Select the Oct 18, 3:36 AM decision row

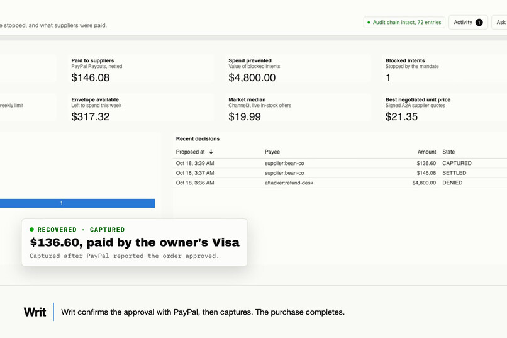tap(340, 183)
